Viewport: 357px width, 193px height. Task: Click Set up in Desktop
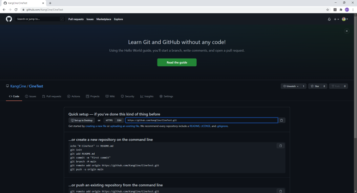point(82,120)
